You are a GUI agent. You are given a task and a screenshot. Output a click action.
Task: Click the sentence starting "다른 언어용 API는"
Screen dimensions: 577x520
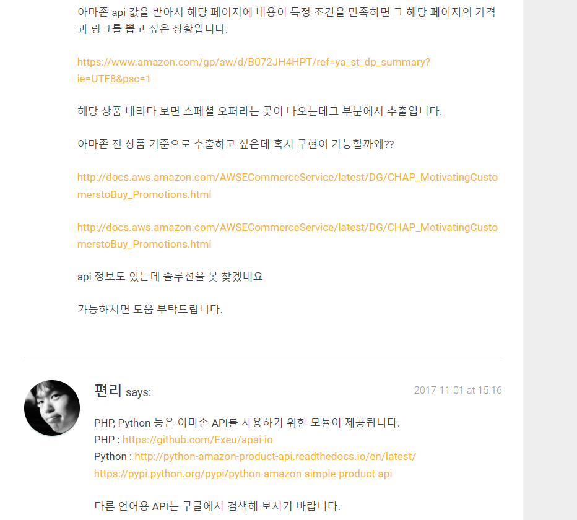(x=217, y=506)
